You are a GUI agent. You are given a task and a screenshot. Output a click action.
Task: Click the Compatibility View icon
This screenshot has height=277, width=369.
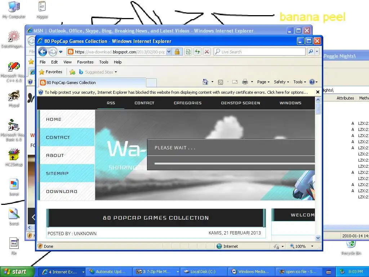tap(188, 52)
